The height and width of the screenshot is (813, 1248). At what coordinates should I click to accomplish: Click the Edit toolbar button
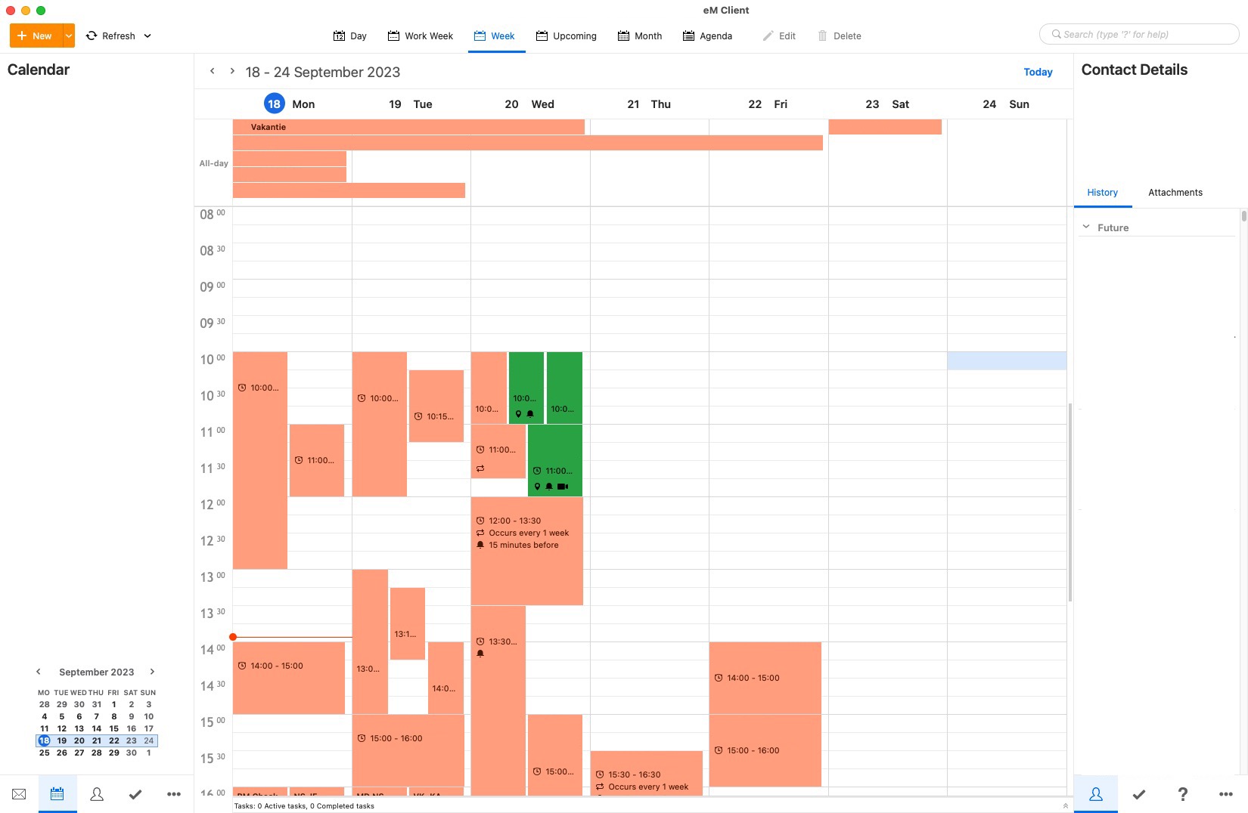779,36
